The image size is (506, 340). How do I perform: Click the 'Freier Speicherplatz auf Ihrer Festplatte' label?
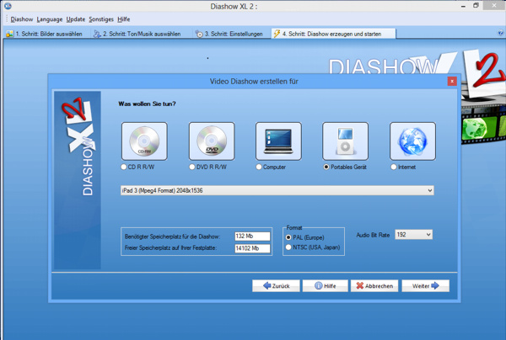(170, 248)
